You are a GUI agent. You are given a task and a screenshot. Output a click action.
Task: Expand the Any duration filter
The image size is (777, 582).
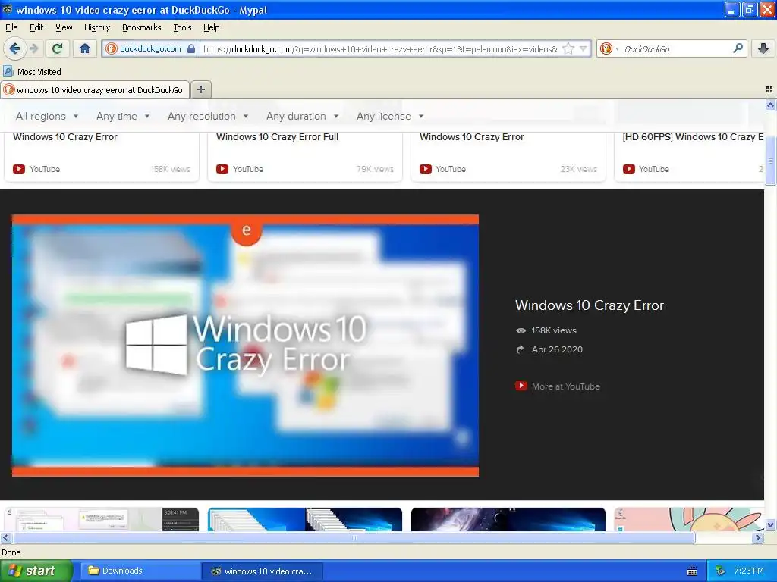(302, 116)
